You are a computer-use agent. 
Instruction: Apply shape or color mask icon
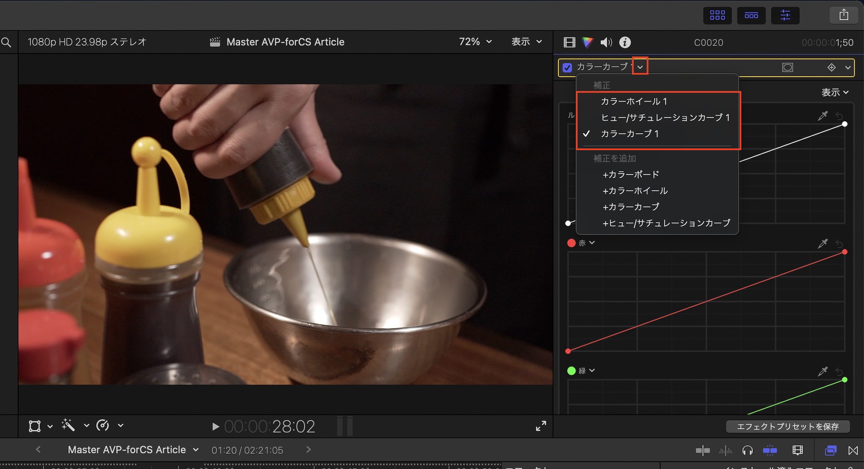point(788,67)
